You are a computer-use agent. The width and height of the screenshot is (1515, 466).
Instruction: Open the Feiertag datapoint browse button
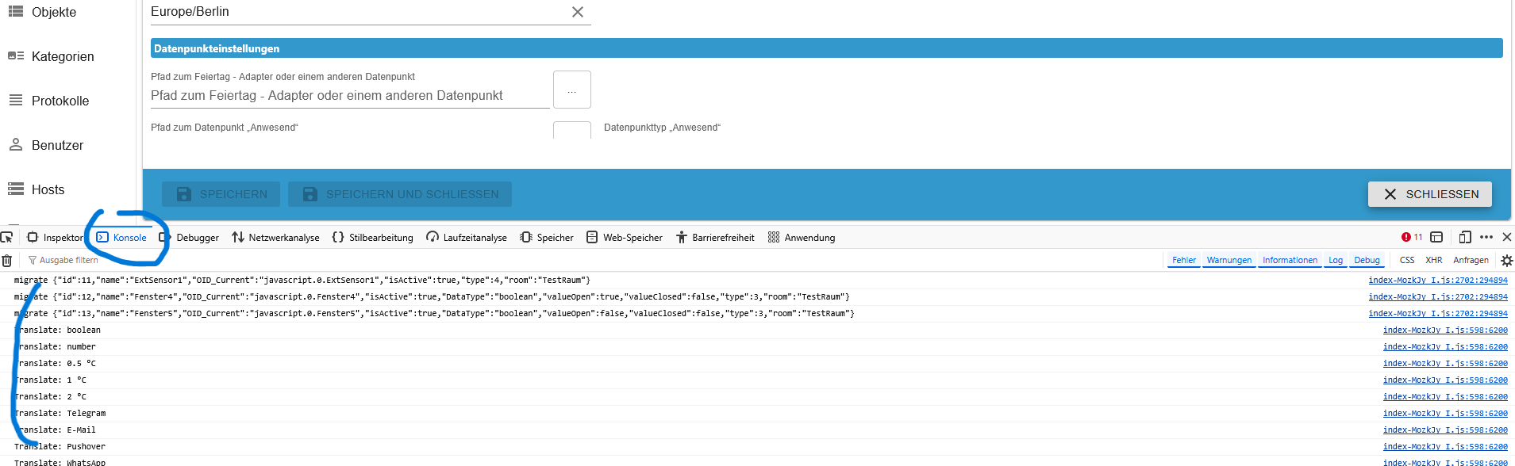pos(572,90)
